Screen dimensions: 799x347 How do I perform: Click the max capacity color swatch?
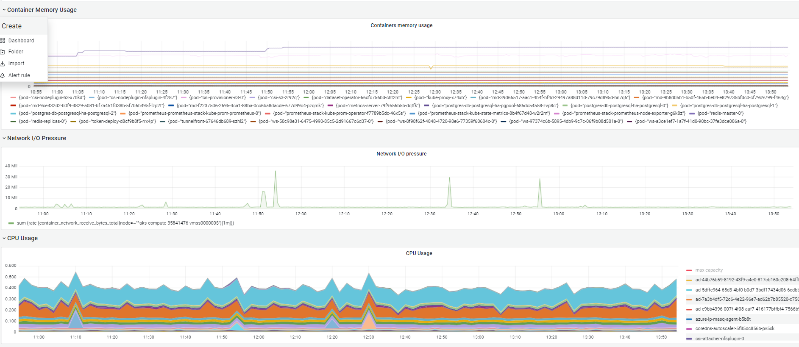pyautogui.click(x=689, y=270)
